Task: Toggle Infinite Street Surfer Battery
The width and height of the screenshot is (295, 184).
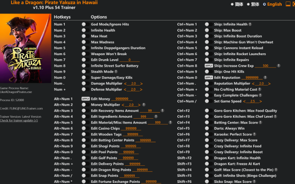Action: (86, 66)
